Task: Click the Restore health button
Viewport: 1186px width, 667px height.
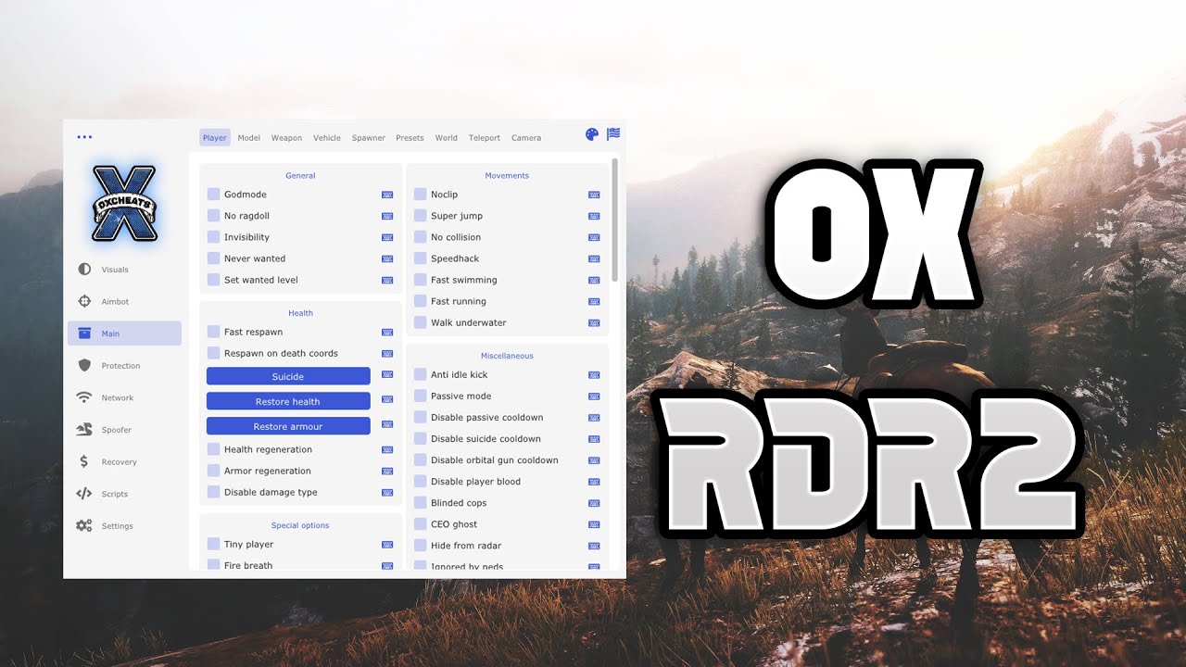Action: click(288, 401)
